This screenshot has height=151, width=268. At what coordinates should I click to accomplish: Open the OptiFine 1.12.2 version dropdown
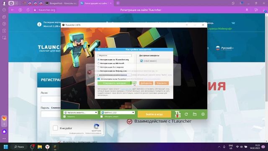(118, 112)
